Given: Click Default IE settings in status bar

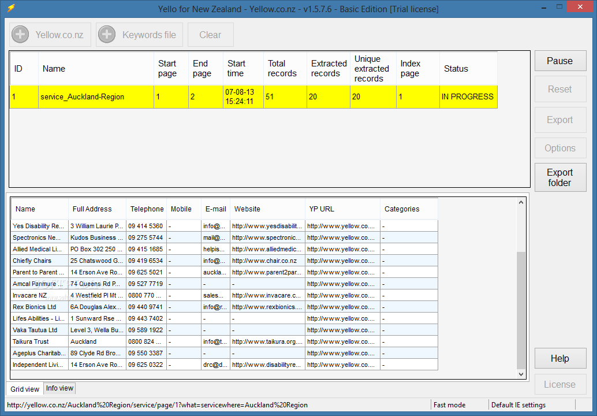Looking at the screenshot, I should [518, 405].
